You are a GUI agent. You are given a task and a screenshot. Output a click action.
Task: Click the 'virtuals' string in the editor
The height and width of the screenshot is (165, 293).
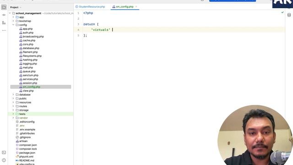coord(101,30)
